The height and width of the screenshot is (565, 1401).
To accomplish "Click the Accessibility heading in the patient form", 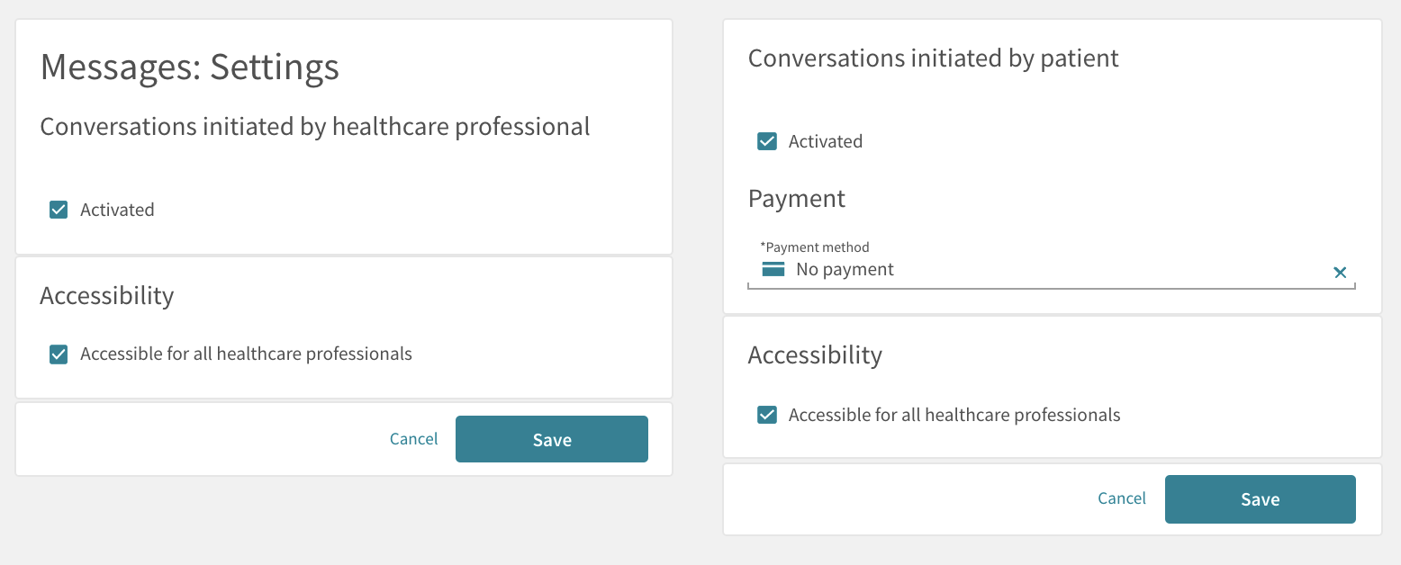I will click(815, 355).
